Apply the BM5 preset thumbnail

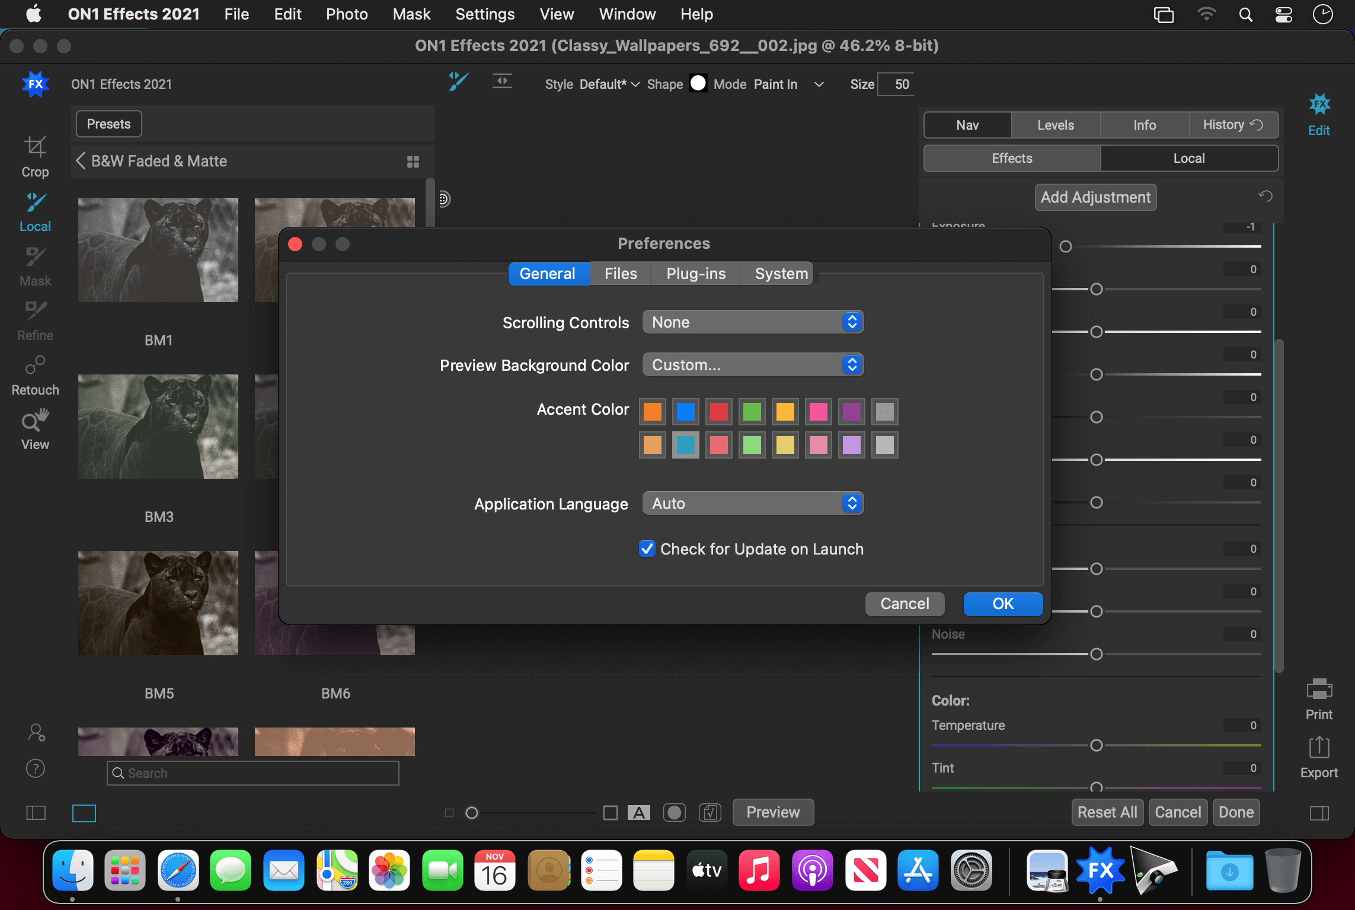click(158, 603)
